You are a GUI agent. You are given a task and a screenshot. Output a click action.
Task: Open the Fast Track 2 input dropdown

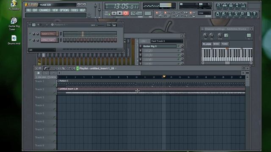(x=167, y=41)
